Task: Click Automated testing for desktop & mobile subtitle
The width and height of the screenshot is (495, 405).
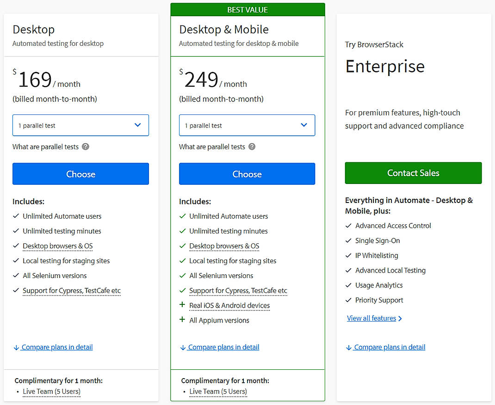Action: coord(239,43)
